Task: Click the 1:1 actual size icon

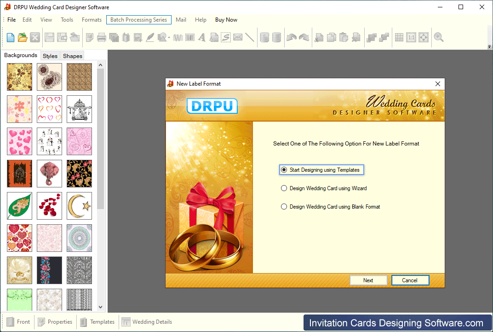Action: coord(411,37)
